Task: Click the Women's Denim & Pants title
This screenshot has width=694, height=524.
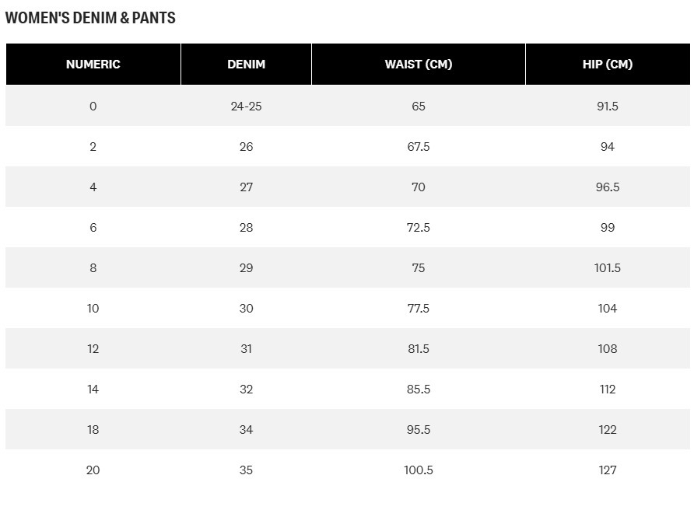Action: click(x=90, y=18)
